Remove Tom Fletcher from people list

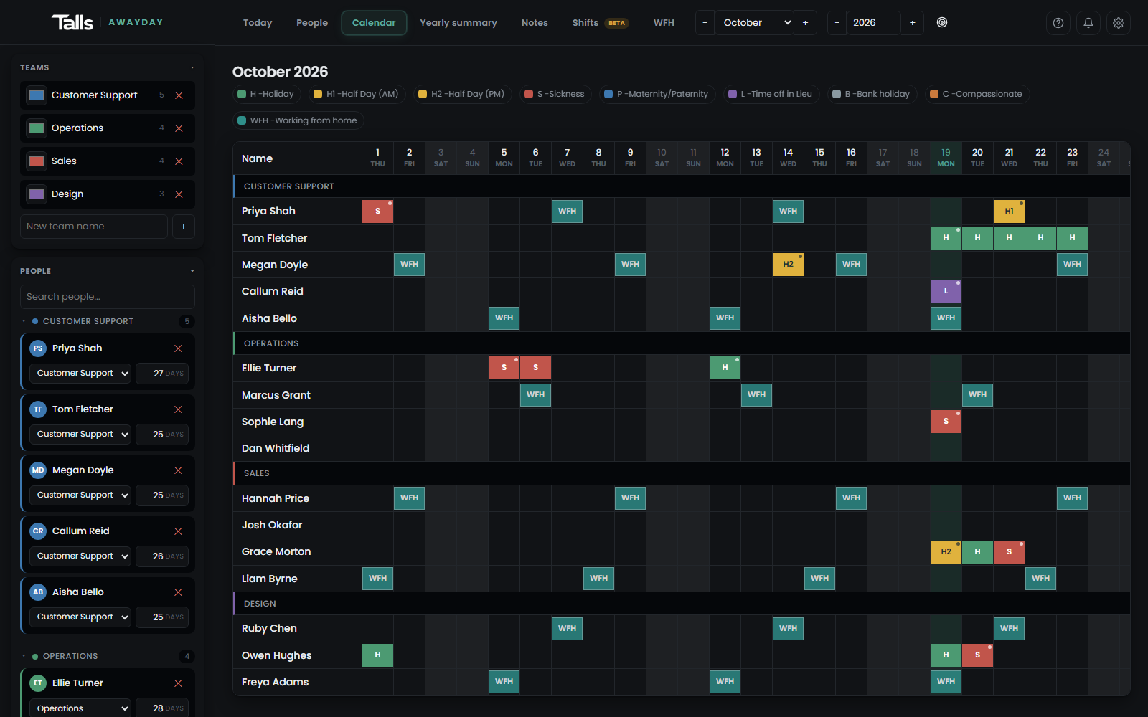[x=179, y=409]
